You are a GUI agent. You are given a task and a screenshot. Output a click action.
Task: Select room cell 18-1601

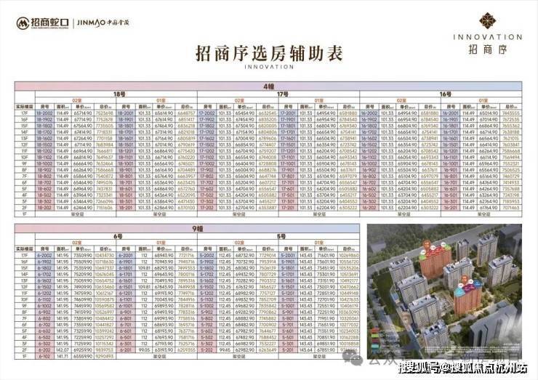(126, 138)
